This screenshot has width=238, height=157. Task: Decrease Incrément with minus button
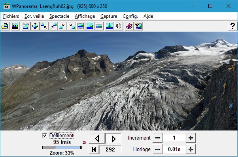coord(158,138)
